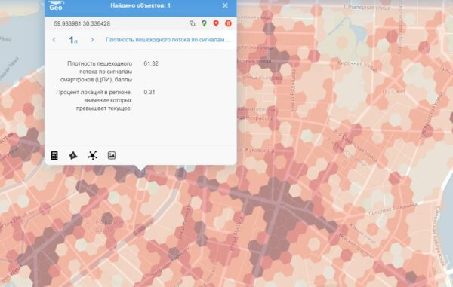This screenshot has width=453, height=287.
Task: Open the Плотность пешеходного потока layer link
Action: [168, 40]
